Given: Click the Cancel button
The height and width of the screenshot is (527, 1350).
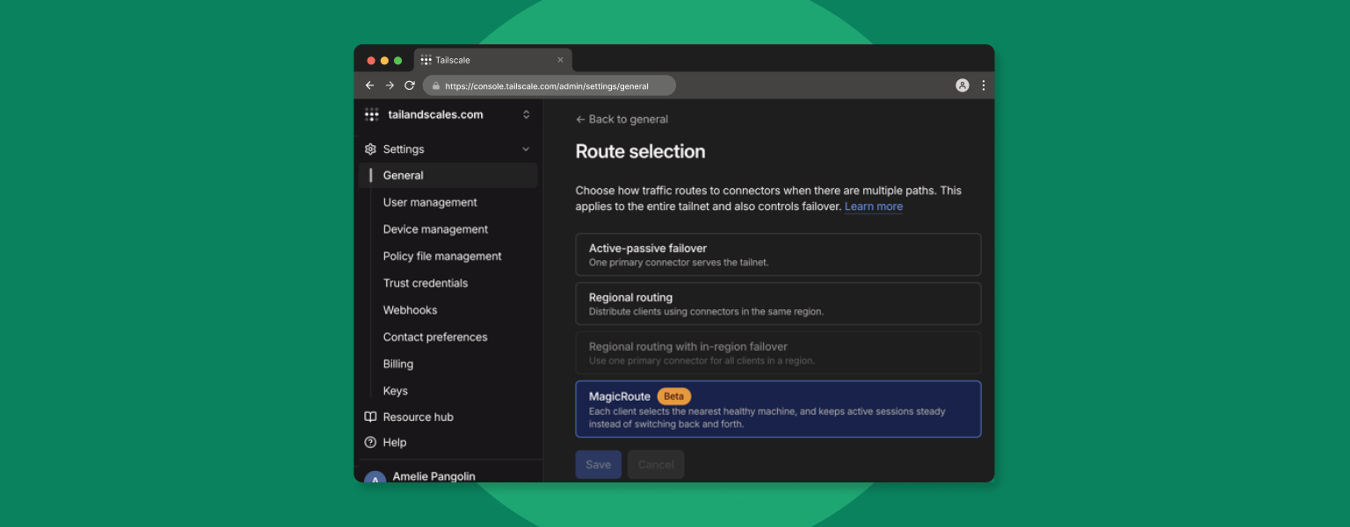Looking at the screenshot, I should 656,465.
